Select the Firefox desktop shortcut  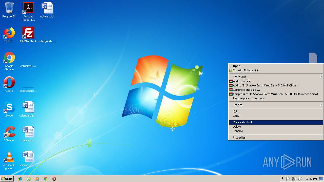tap(9, 35)
